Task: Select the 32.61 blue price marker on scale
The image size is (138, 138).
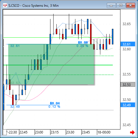Action: coord(128,44)
